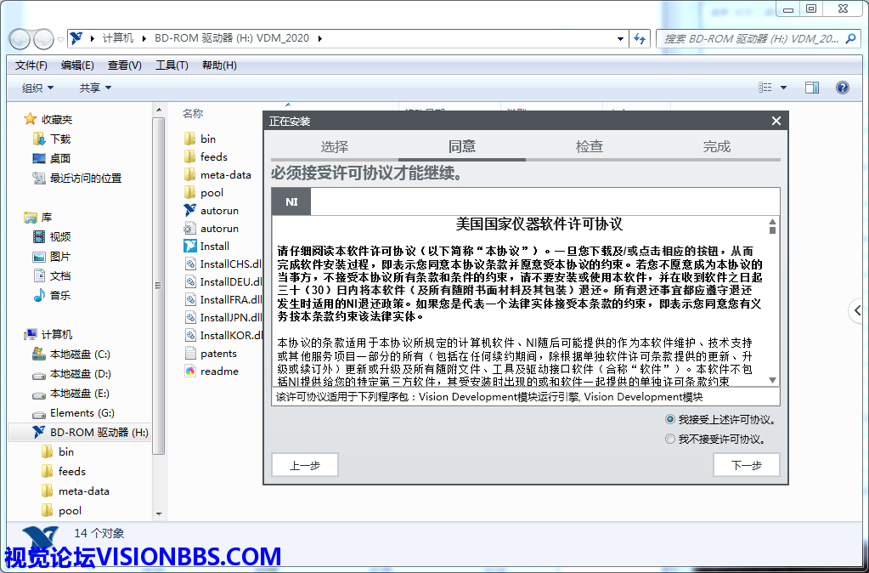Image resolution: width=869 pixels, height=573 pixels.
Task: Select 我接受上述许可协议 radio button
Action: click(671, 420)
